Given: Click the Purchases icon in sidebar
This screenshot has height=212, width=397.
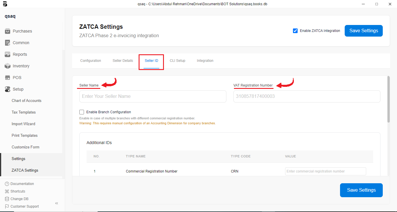Looking at the screenshot, I should tap(8, 31).
